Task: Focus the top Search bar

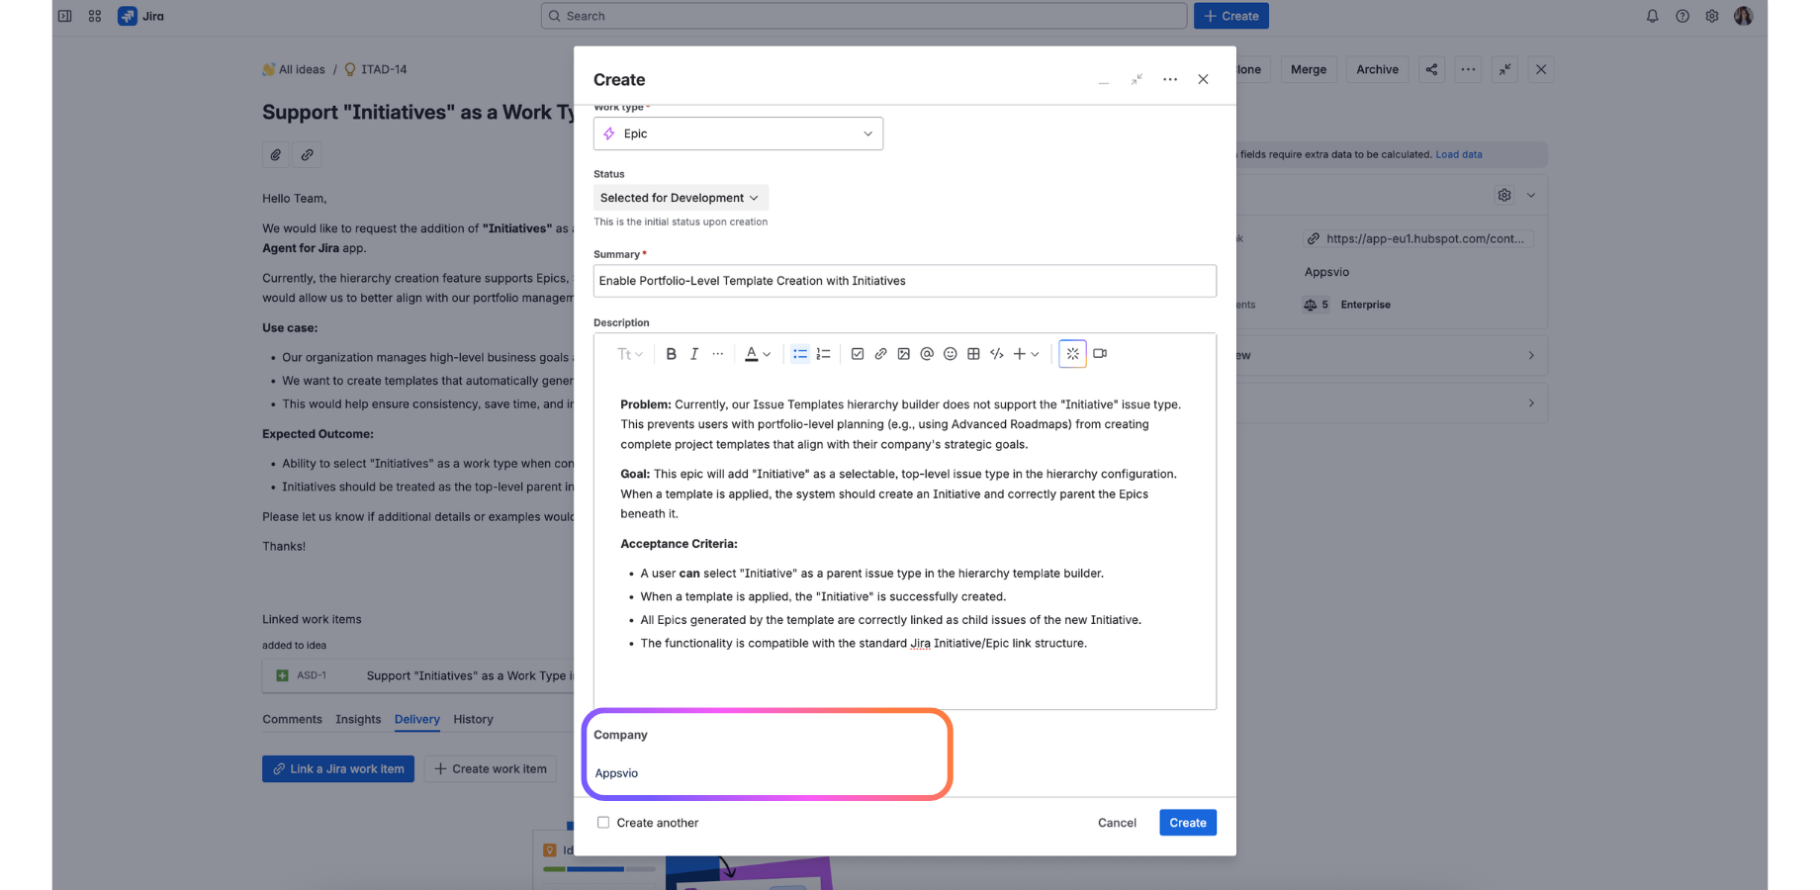Action: (864, 16)
